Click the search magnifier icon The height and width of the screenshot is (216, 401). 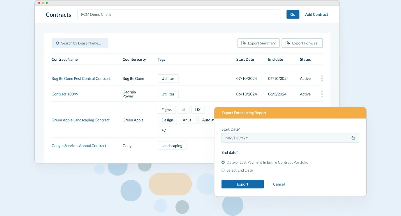(x=57, y=43)
